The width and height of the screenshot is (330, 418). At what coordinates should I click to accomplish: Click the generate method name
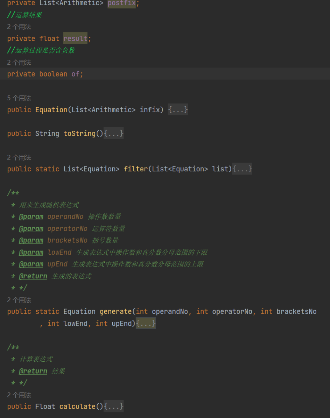(x=116, y=312)
